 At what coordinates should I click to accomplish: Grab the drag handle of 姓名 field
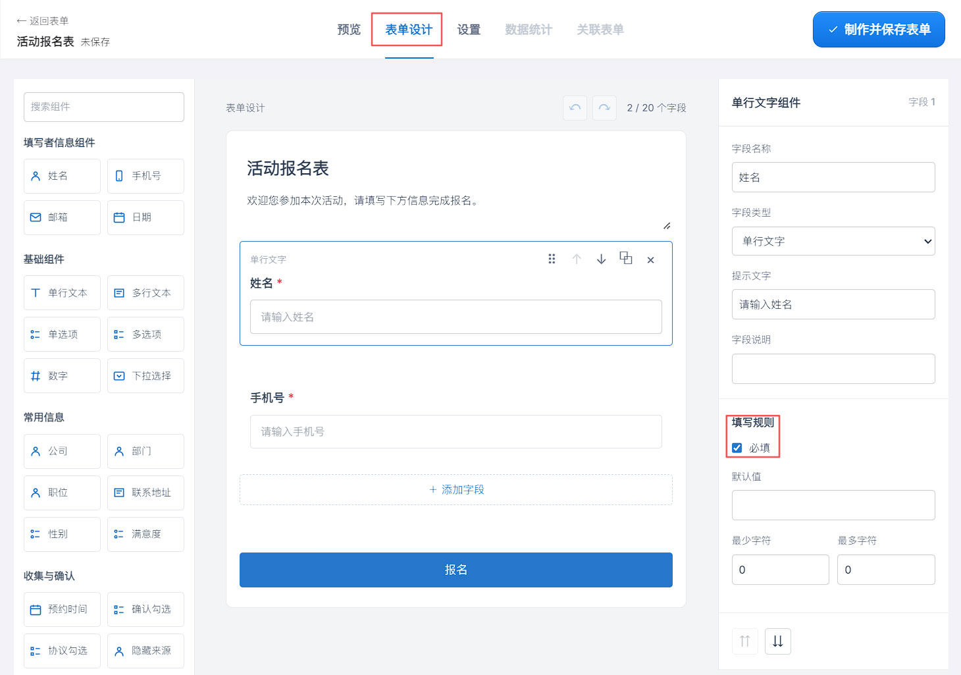point(552,259)
